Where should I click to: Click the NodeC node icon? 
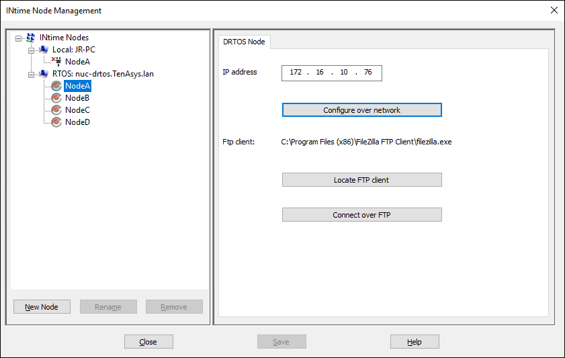click(x=56, y=110)
